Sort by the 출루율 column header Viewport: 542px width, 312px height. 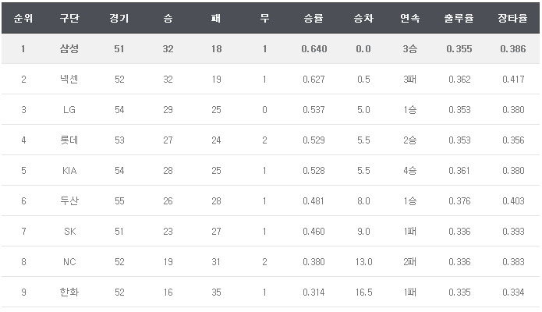click(459, 18)
